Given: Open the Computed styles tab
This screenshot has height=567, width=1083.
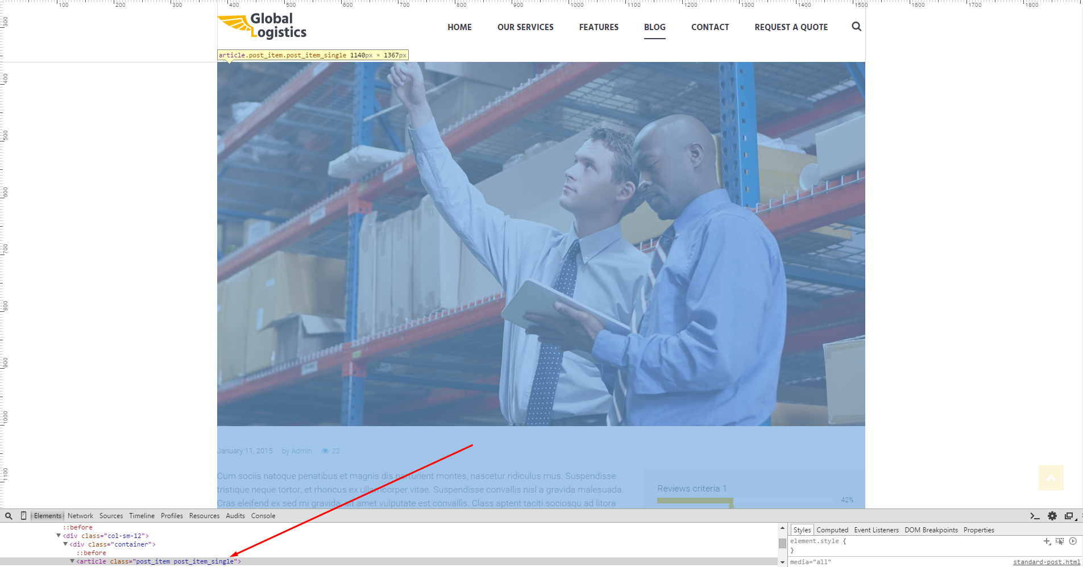Looking at the screenshot, I should coord(832,530).
